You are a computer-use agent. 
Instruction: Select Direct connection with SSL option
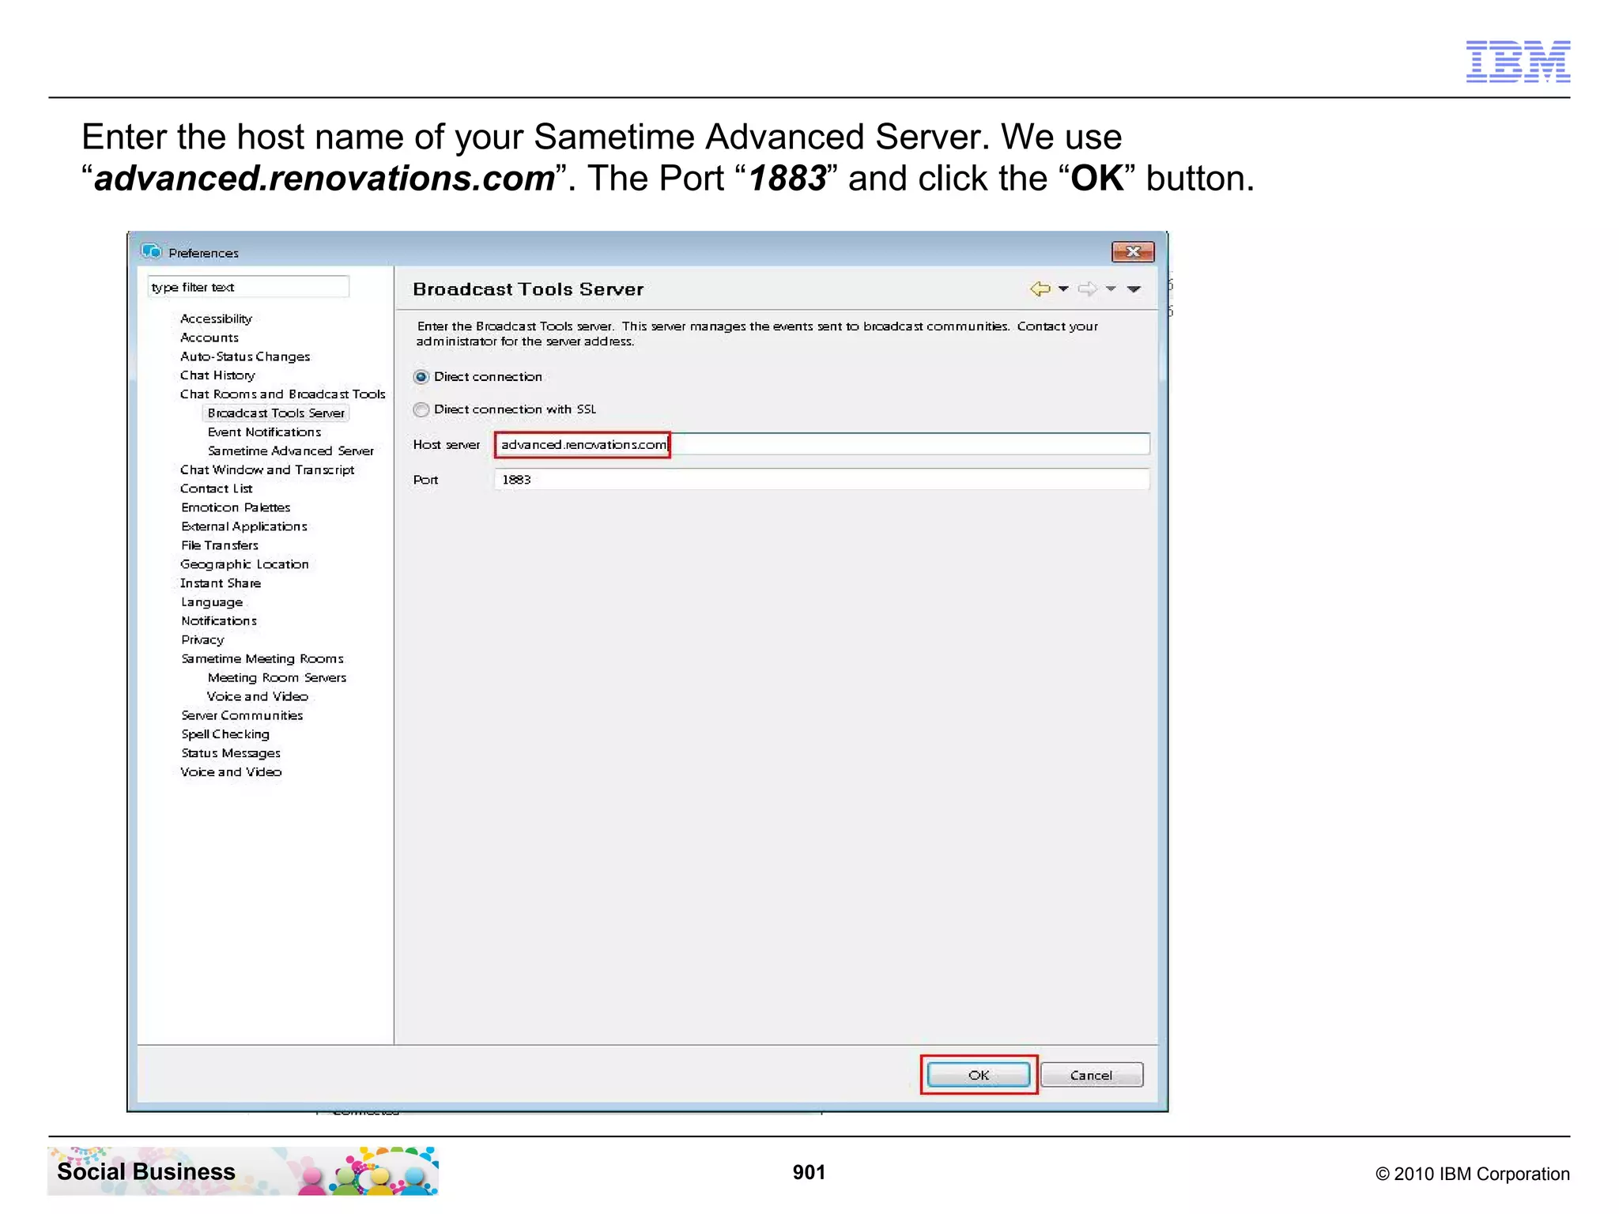[x=421, y=409]
